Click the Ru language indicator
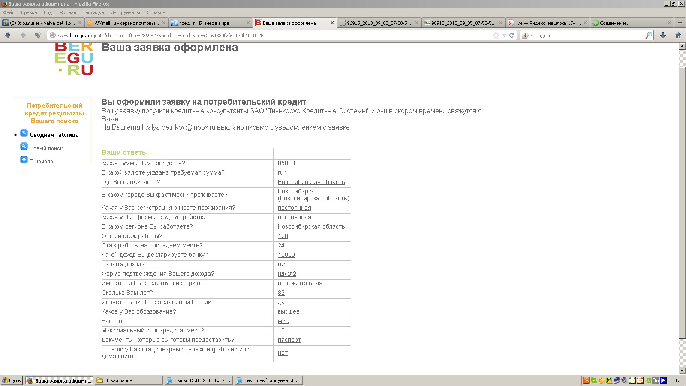The image size is (686, 386). point(656,380)
